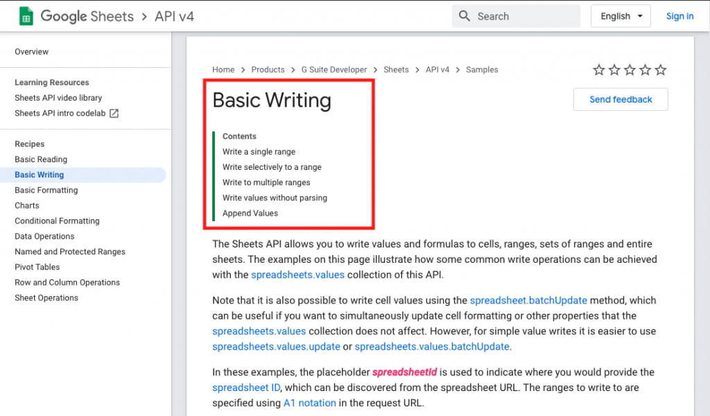Go to Samples breadcrumb
The width and height of the screenshot is (710, 416).
pyautogui.click(x=482, y=70)
